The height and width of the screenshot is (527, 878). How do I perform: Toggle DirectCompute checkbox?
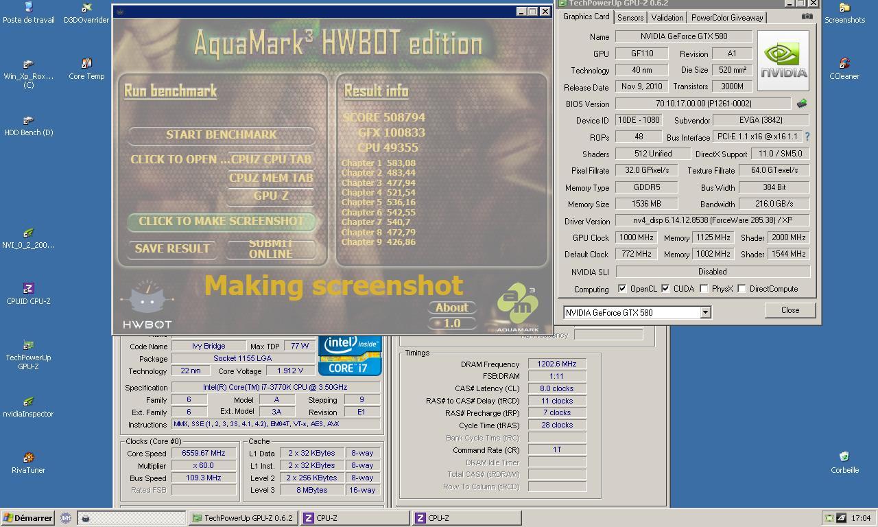pyautogui.click(x=741, y=289)
